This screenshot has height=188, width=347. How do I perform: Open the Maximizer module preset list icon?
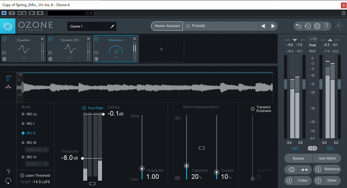tap(96, 53)
